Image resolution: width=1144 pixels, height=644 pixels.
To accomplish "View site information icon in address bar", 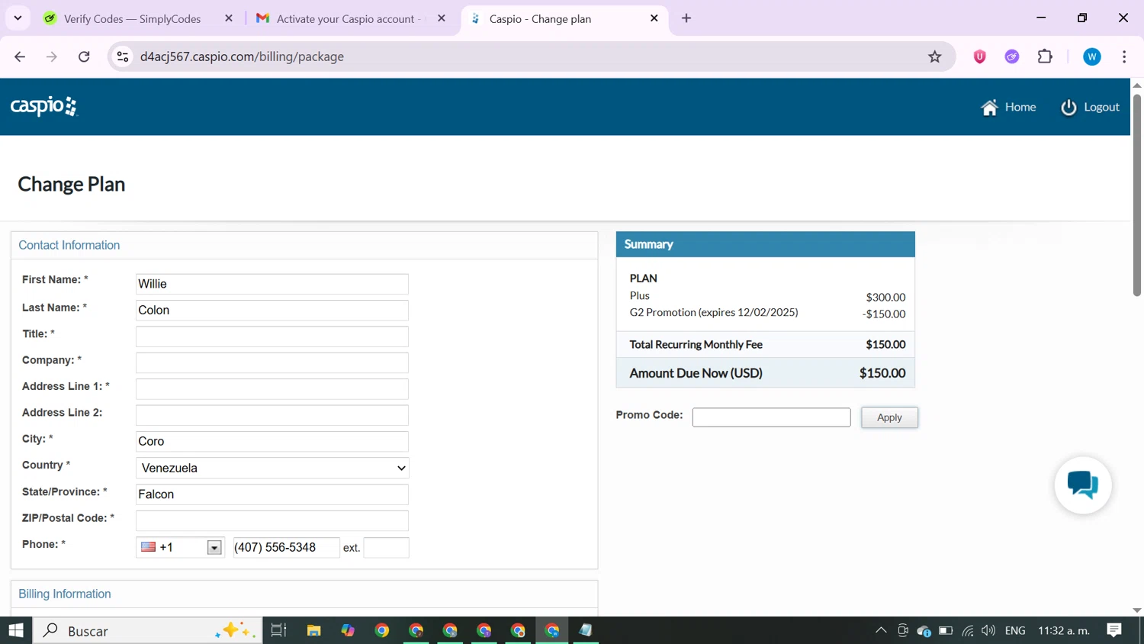I will 123,56.
